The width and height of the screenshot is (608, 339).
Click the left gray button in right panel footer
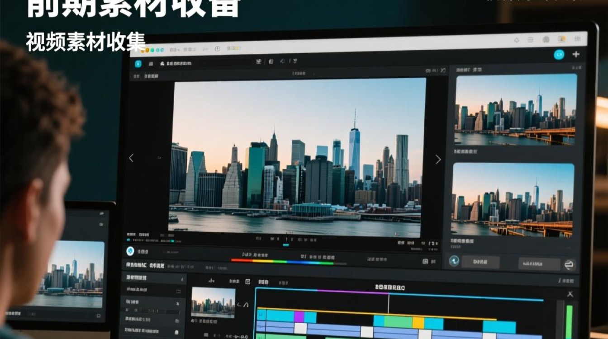pyautogui.click(x=480, y=262)
